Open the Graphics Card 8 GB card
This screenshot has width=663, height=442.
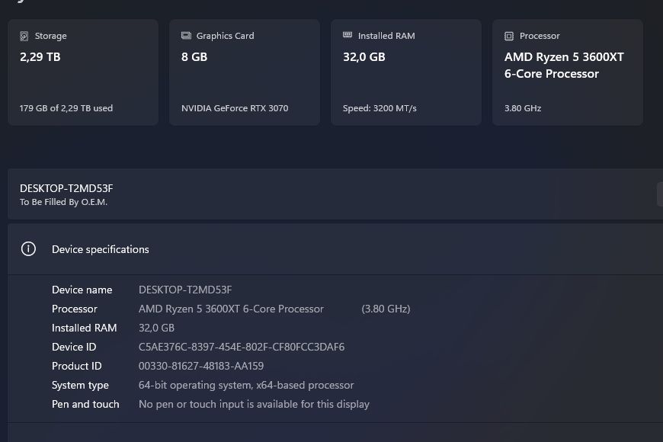click(245, 72)
